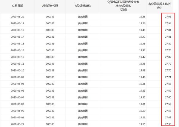The image size is (179, 127).
Task: Click the holdings value 19.29
Action: pos(142,111)
